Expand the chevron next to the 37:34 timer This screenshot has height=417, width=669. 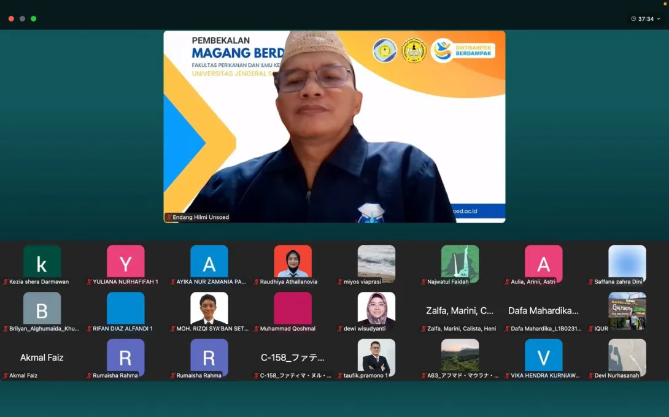coord(659,19)
